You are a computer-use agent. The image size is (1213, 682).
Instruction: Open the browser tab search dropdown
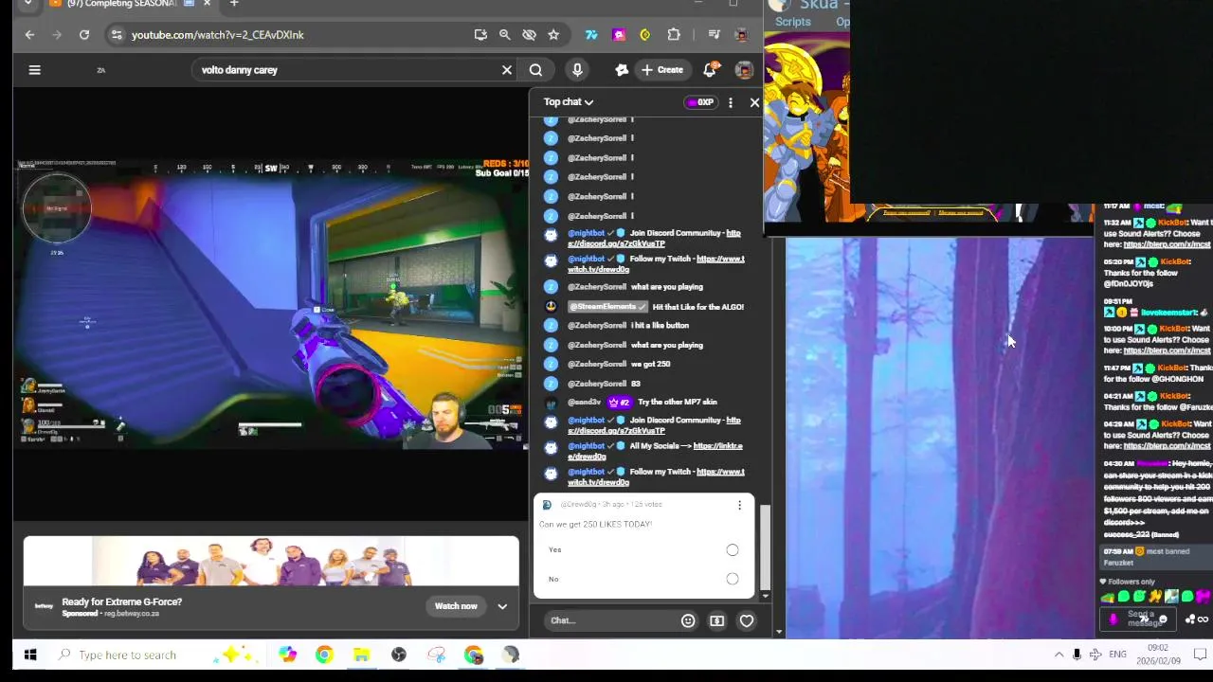click(x=27, y=4)
